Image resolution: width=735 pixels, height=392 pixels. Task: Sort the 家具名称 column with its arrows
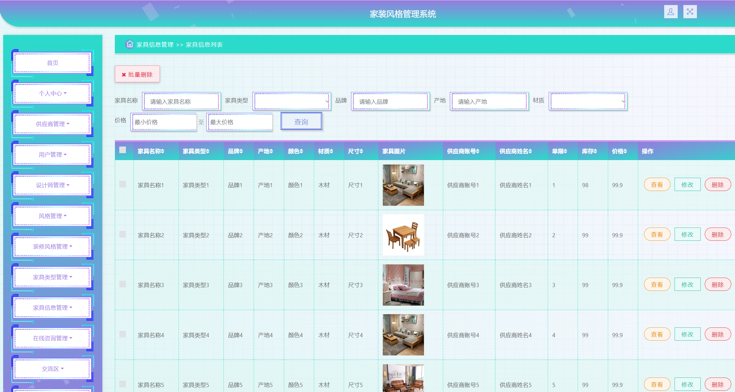click(163, 151)
